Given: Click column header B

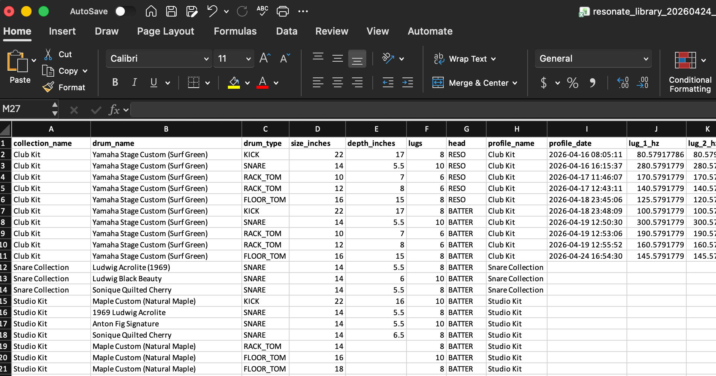Looking at the screenshot, I should click(166, 129).
